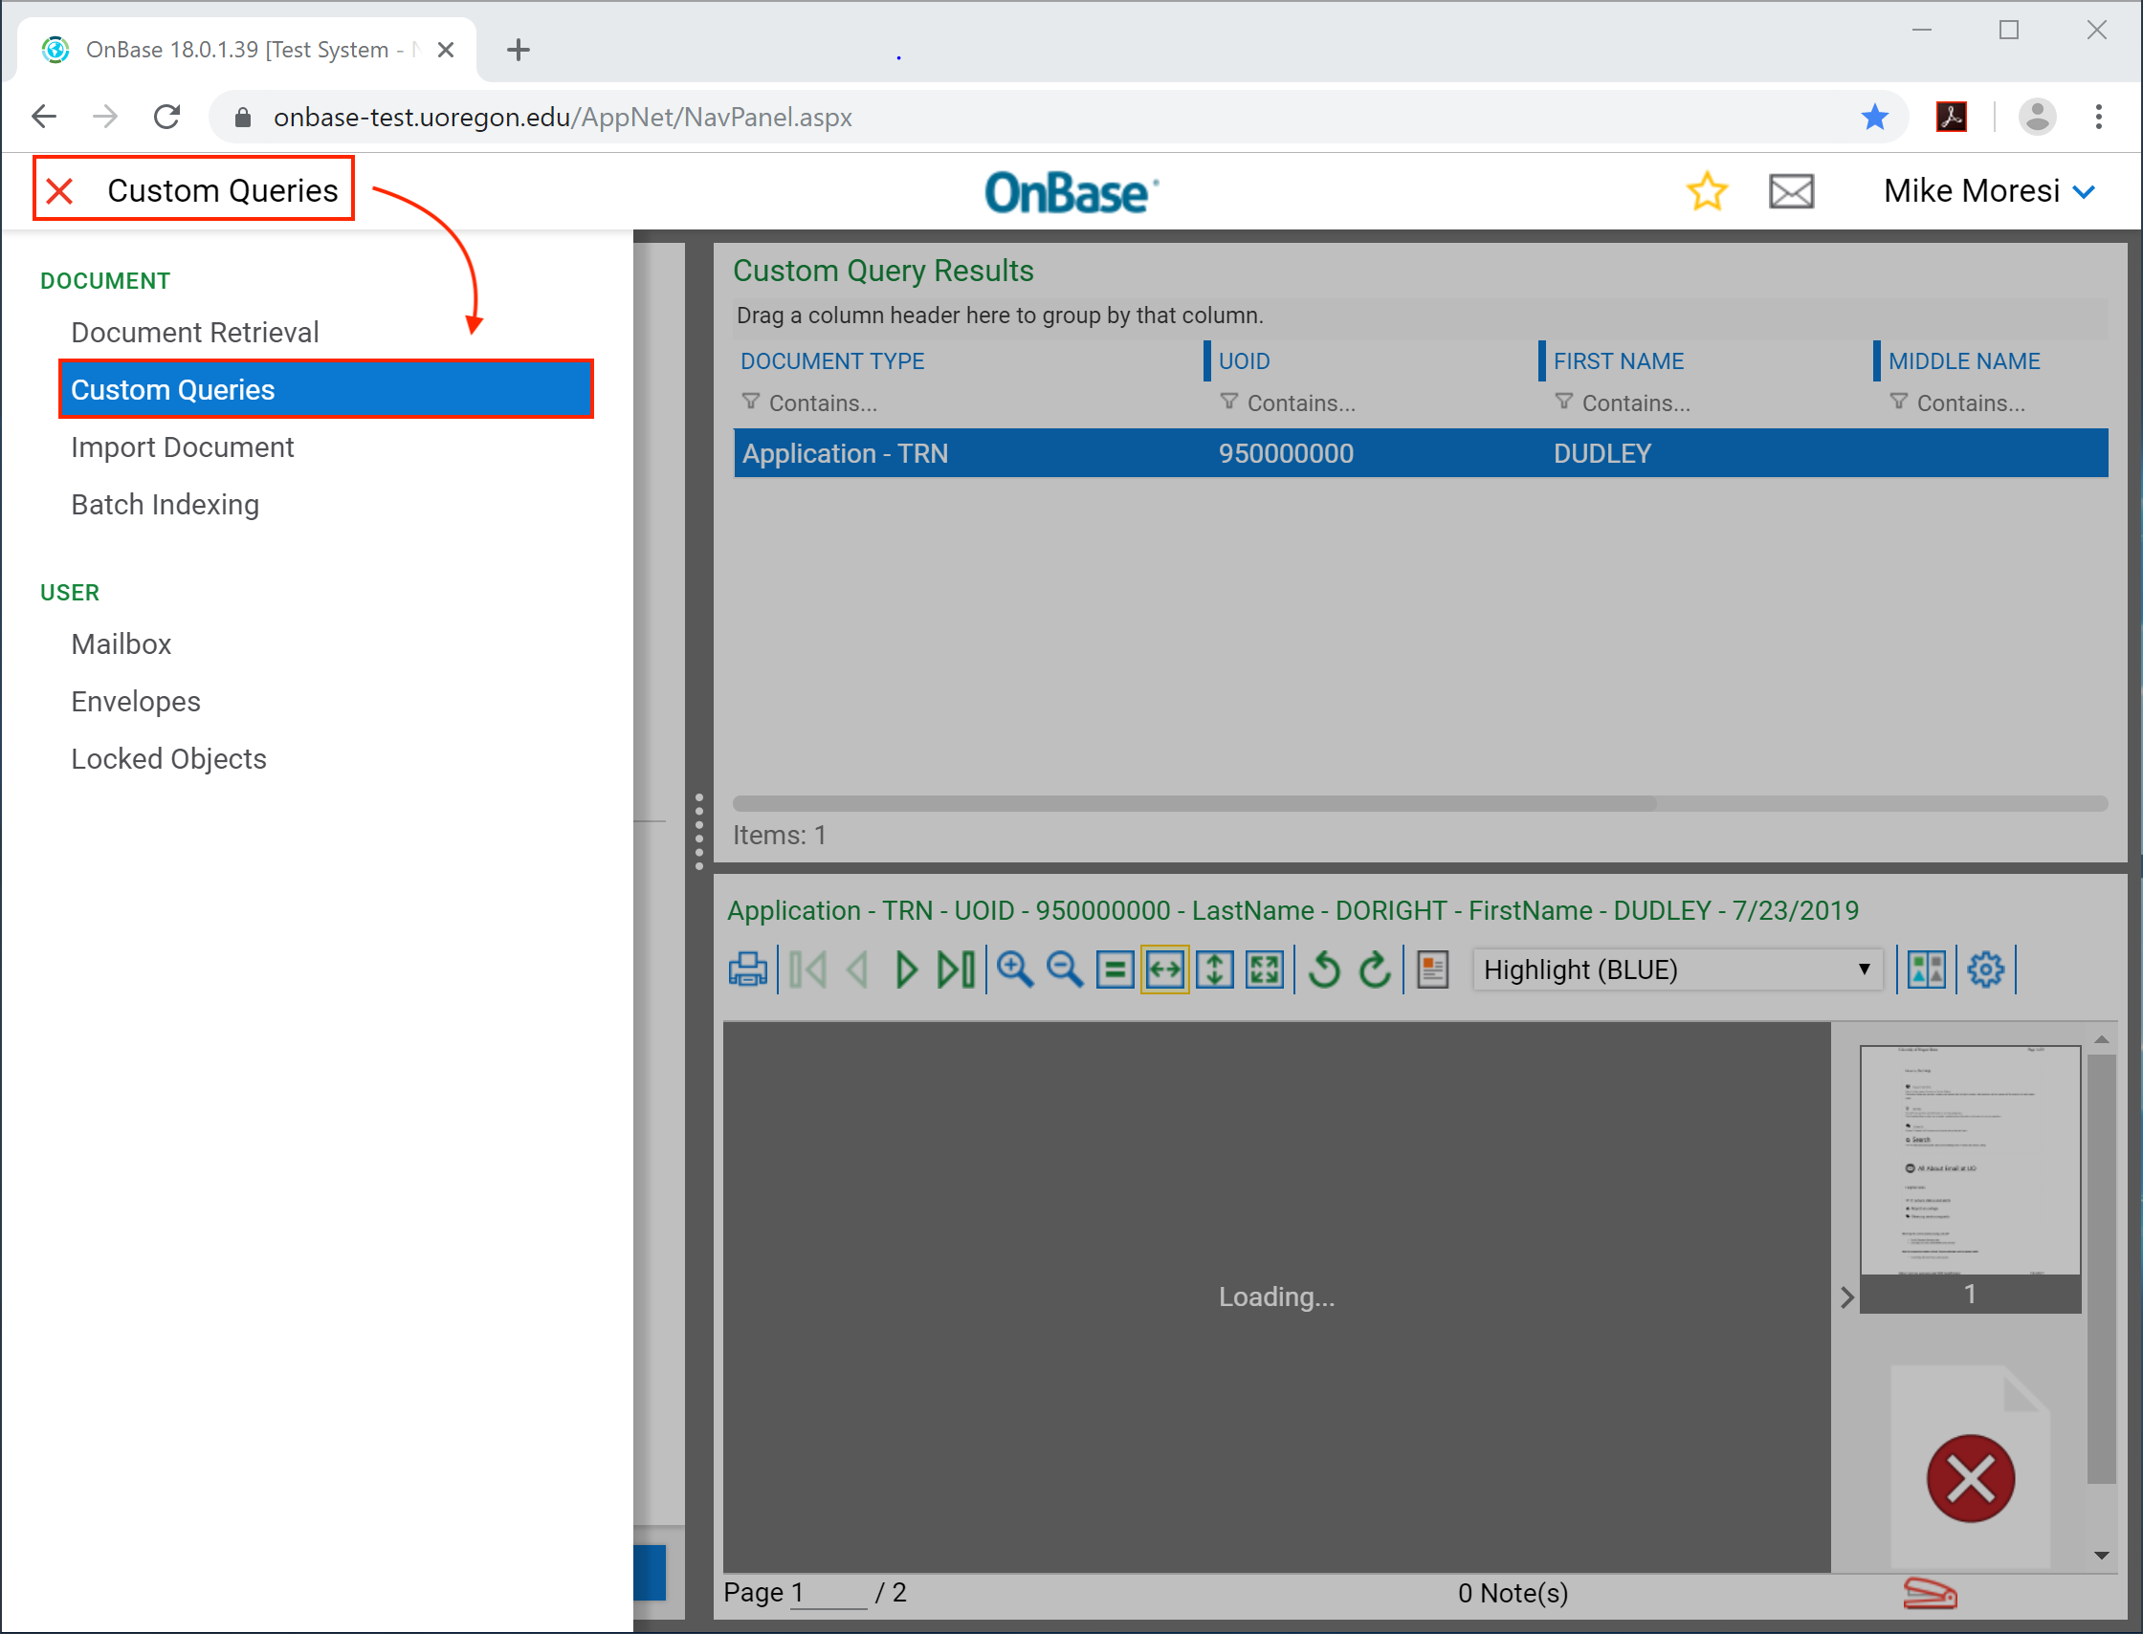Image resolution: width=2143 pixels, height=1634 pixels.
Task: Click thumbnail scrollbar up arrow
Action: coord(2101,1039)
